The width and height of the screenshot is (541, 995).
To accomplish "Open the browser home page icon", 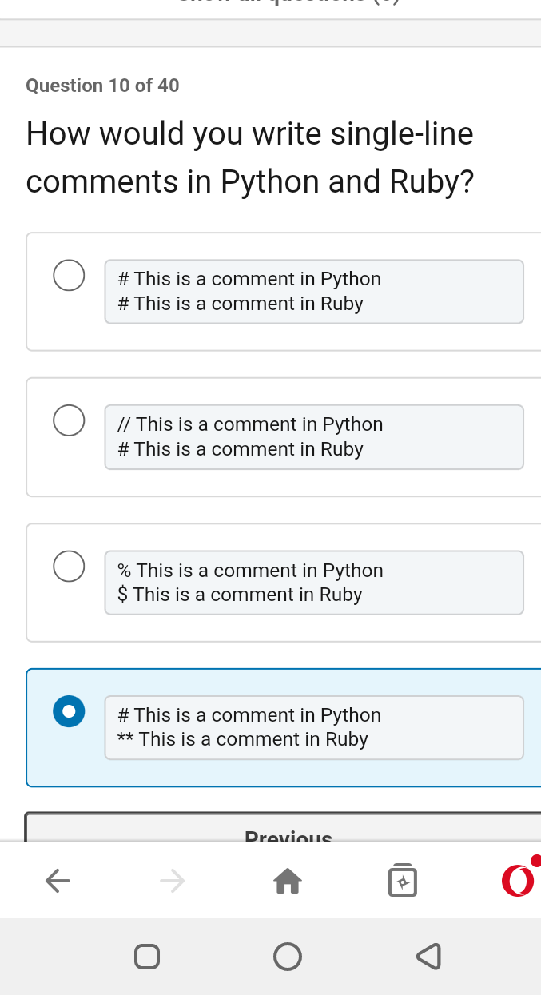I will (288, 881).
